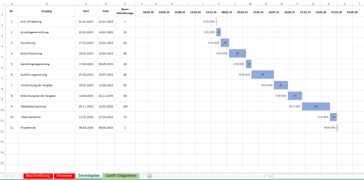Select column A header
Screen dimensions: 364x180
[12, 4]
